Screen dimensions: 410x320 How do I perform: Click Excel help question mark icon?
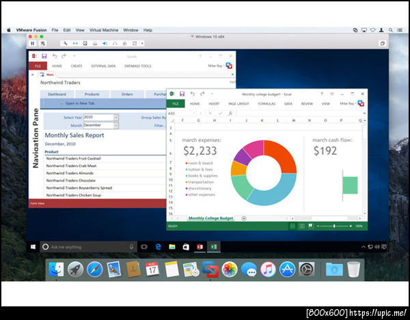point(322,94)
